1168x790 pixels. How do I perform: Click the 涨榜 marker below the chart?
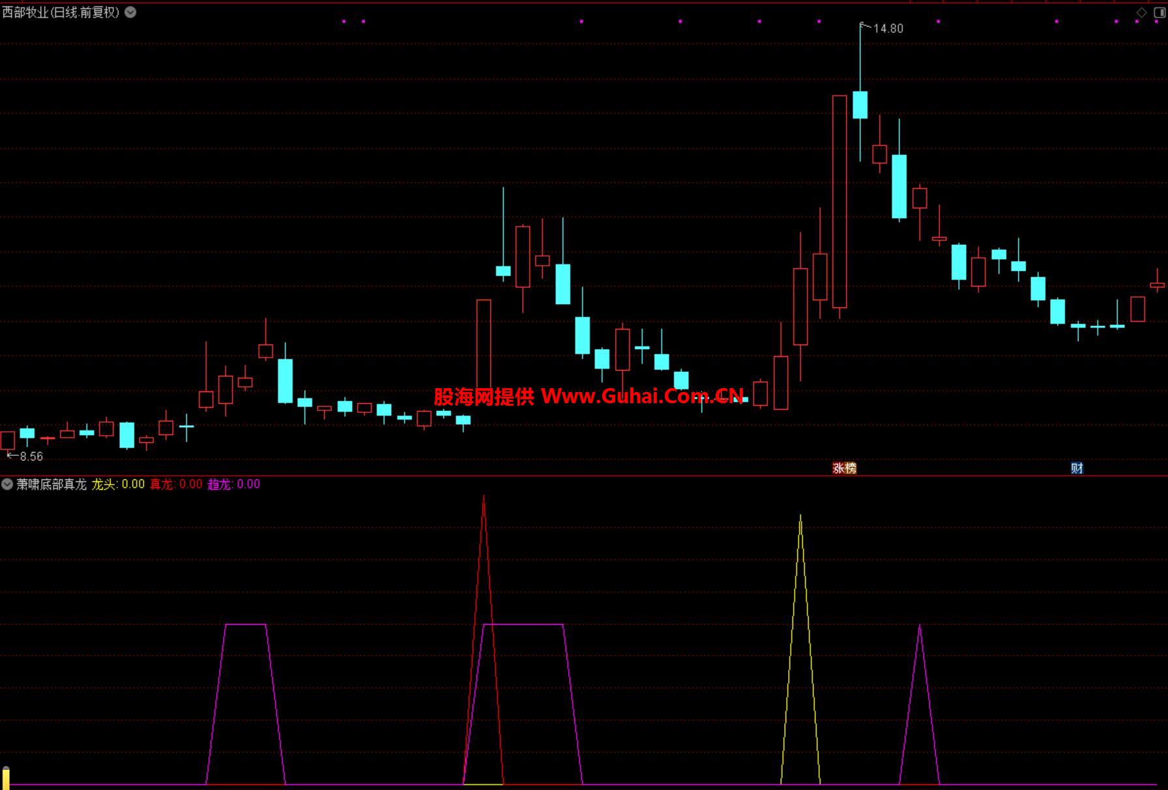pos(845,468)
